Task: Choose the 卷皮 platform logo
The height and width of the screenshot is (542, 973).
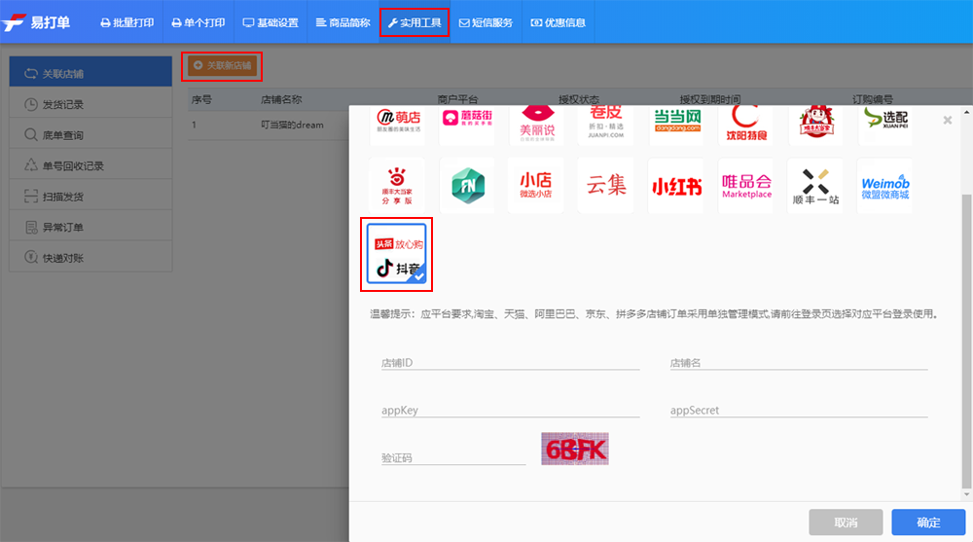Action: (x=605, y=125)
